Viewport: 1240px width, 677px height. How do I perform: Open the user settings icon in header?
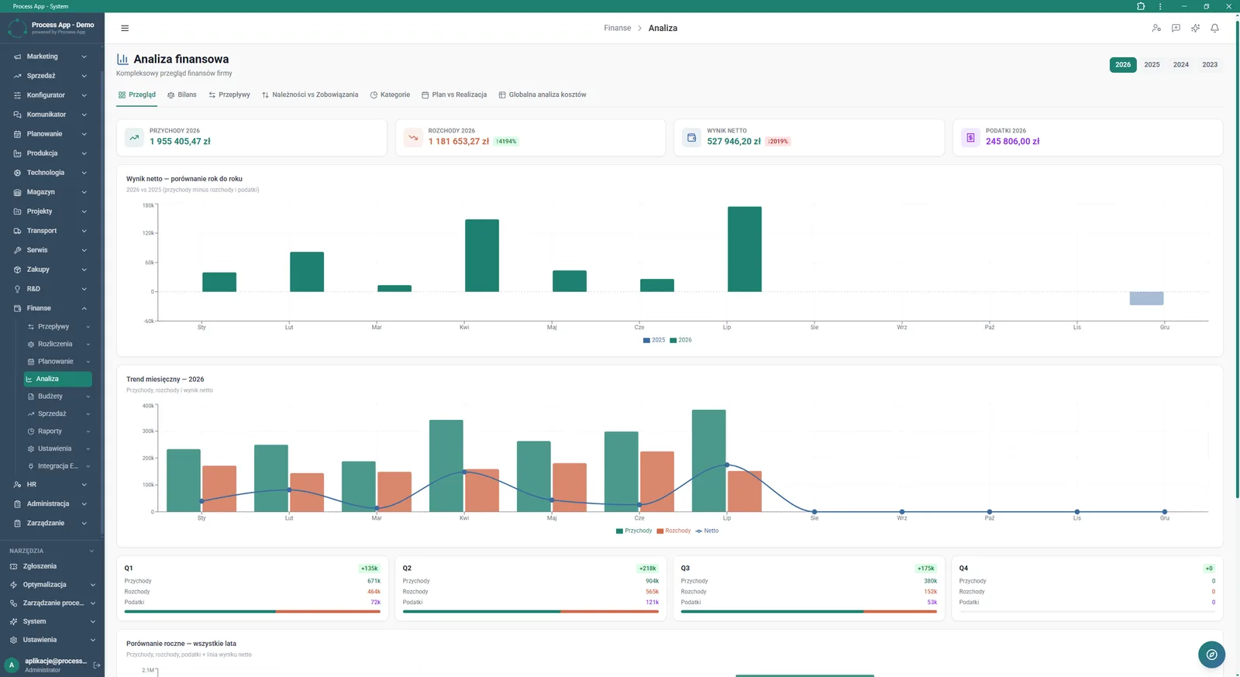[1156, 28]
